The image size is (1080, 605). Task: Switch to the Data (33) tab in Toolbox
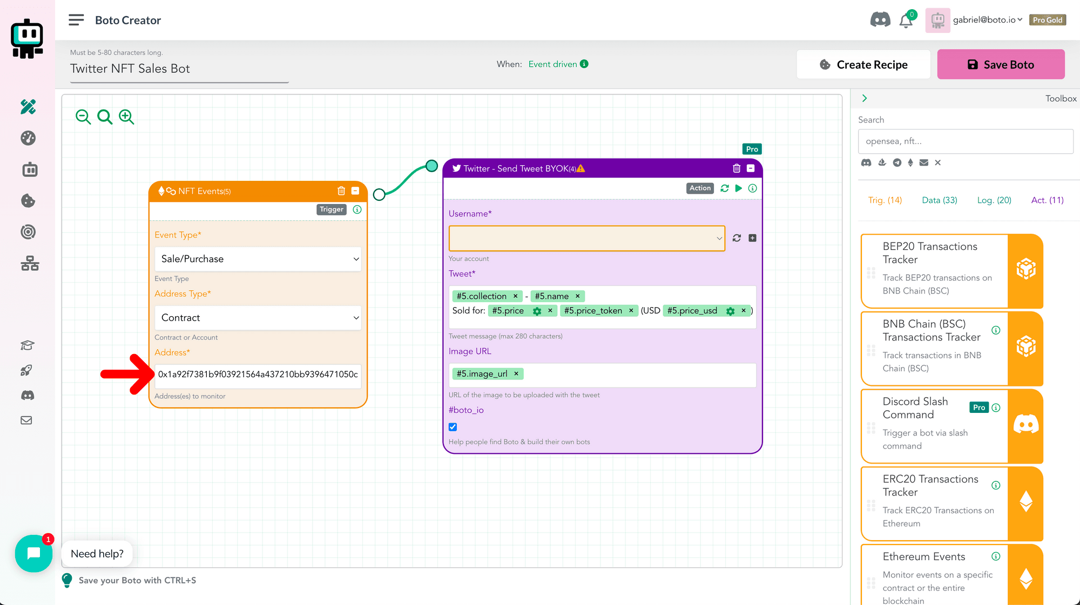pos(940,200)
